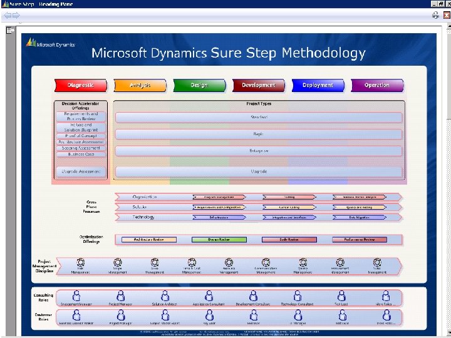The height and width of the screenshot is (338, 451).
Task: Select Development Consultant role icon
Action: click(253, 295)
